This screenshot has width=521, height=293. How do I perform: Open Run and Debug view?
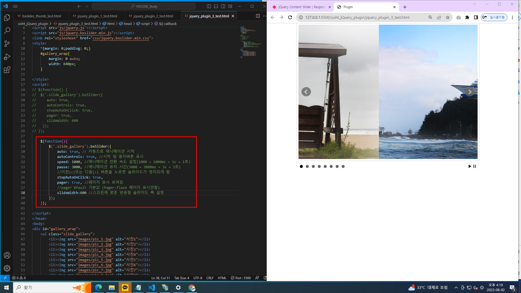7,57
